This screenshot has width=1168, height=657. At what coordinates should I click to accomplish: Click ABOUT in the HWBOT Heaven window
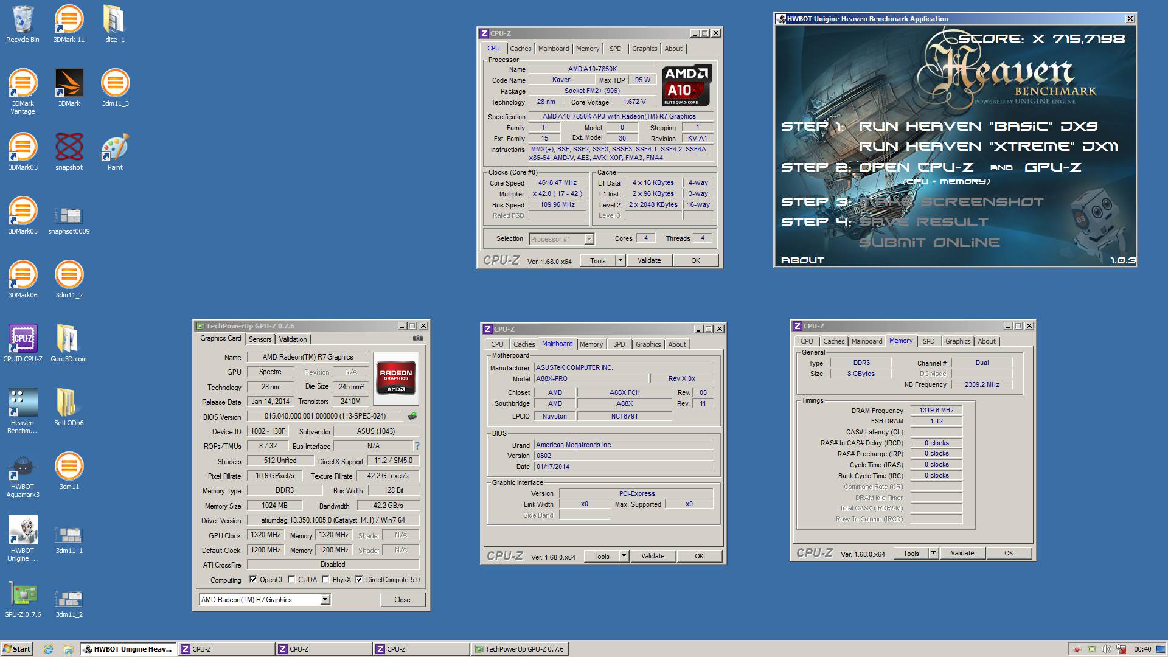tap(802, 260)
